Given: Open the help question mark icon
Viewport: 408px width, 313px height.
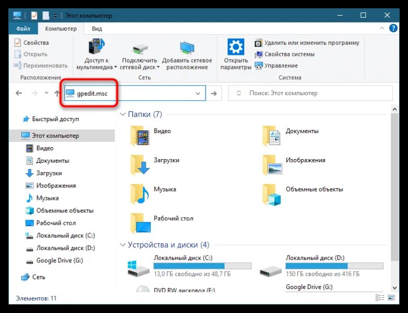Looking at the screenshot, I should pyautogui.click(x=393, y=28).
